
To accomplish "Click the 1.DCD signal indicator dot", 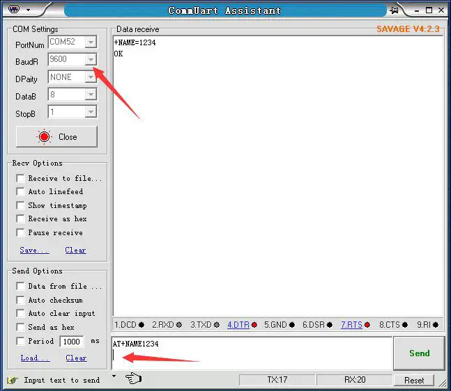I will [x=142, y=325].
